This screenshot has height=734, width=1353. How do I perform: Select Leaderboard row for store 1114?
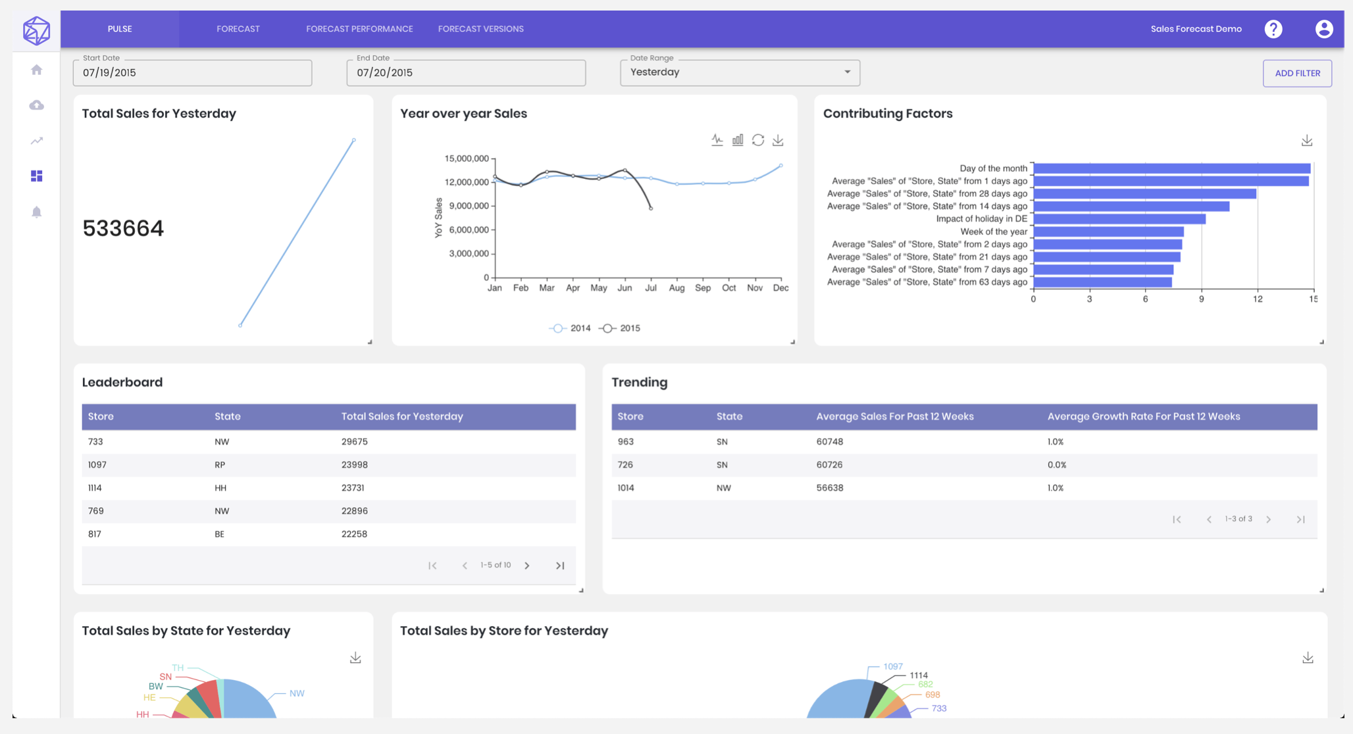[x=328, y=488]
